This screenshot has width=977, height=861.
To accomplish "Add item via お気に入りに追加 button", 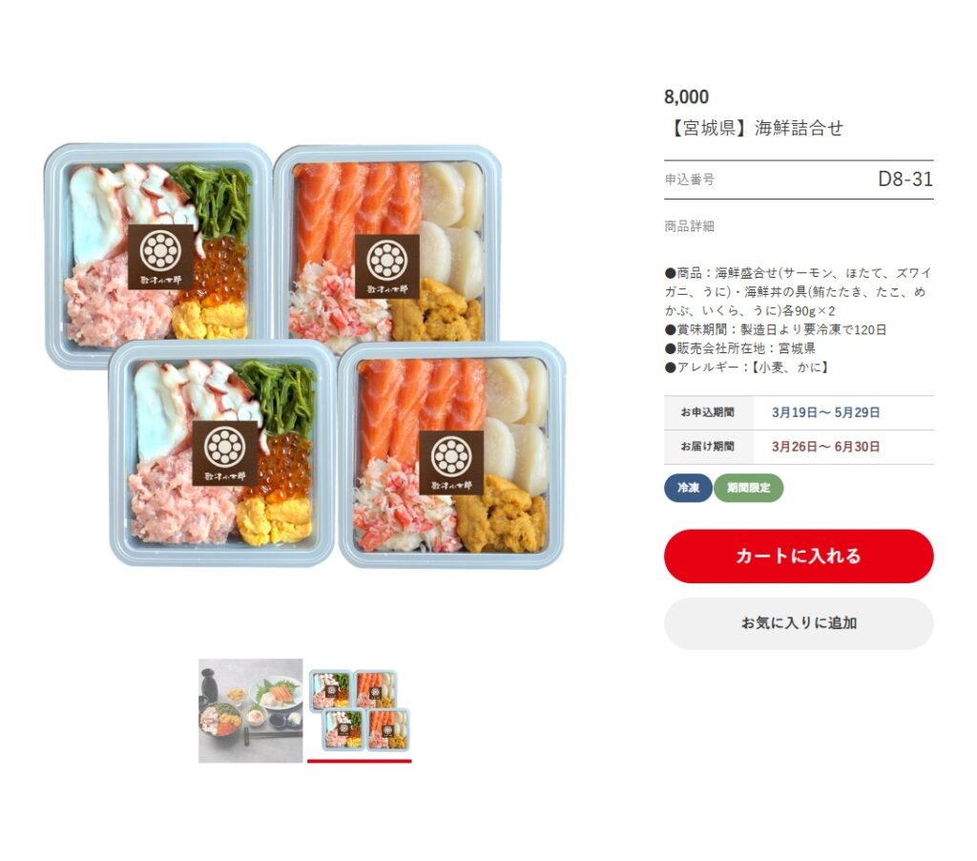I will point(799,622).
